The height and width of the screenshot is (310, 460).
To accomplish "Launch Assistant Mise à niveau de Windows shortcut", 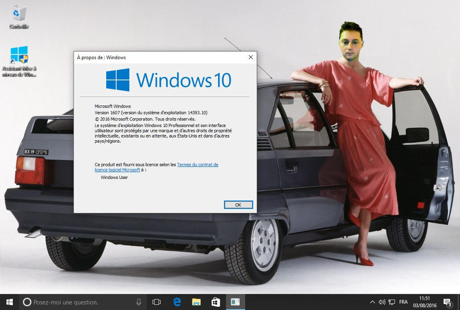I will coord(19,61).
